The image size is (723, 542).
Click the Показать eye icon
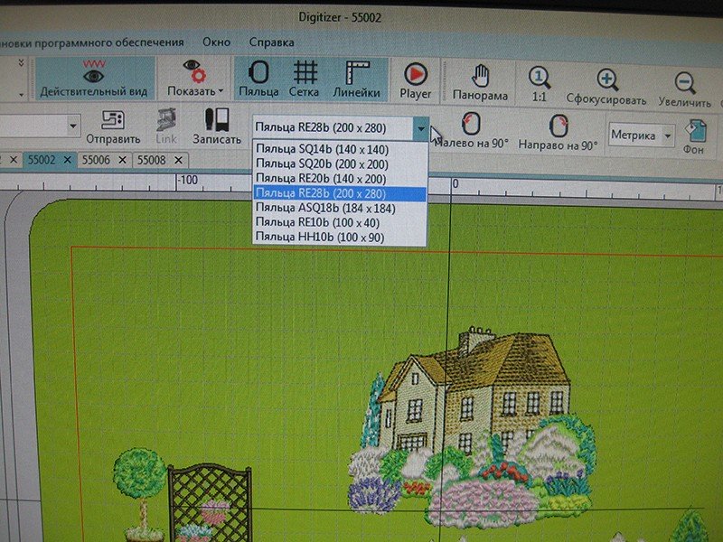pyautogui.click(x=192, y=70)
